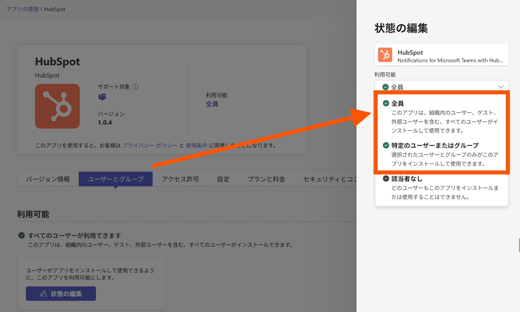This screenshot has width=520, height=312.
Task: Click the people icon on the 状態の編集 button
Action: click(43, 294)
